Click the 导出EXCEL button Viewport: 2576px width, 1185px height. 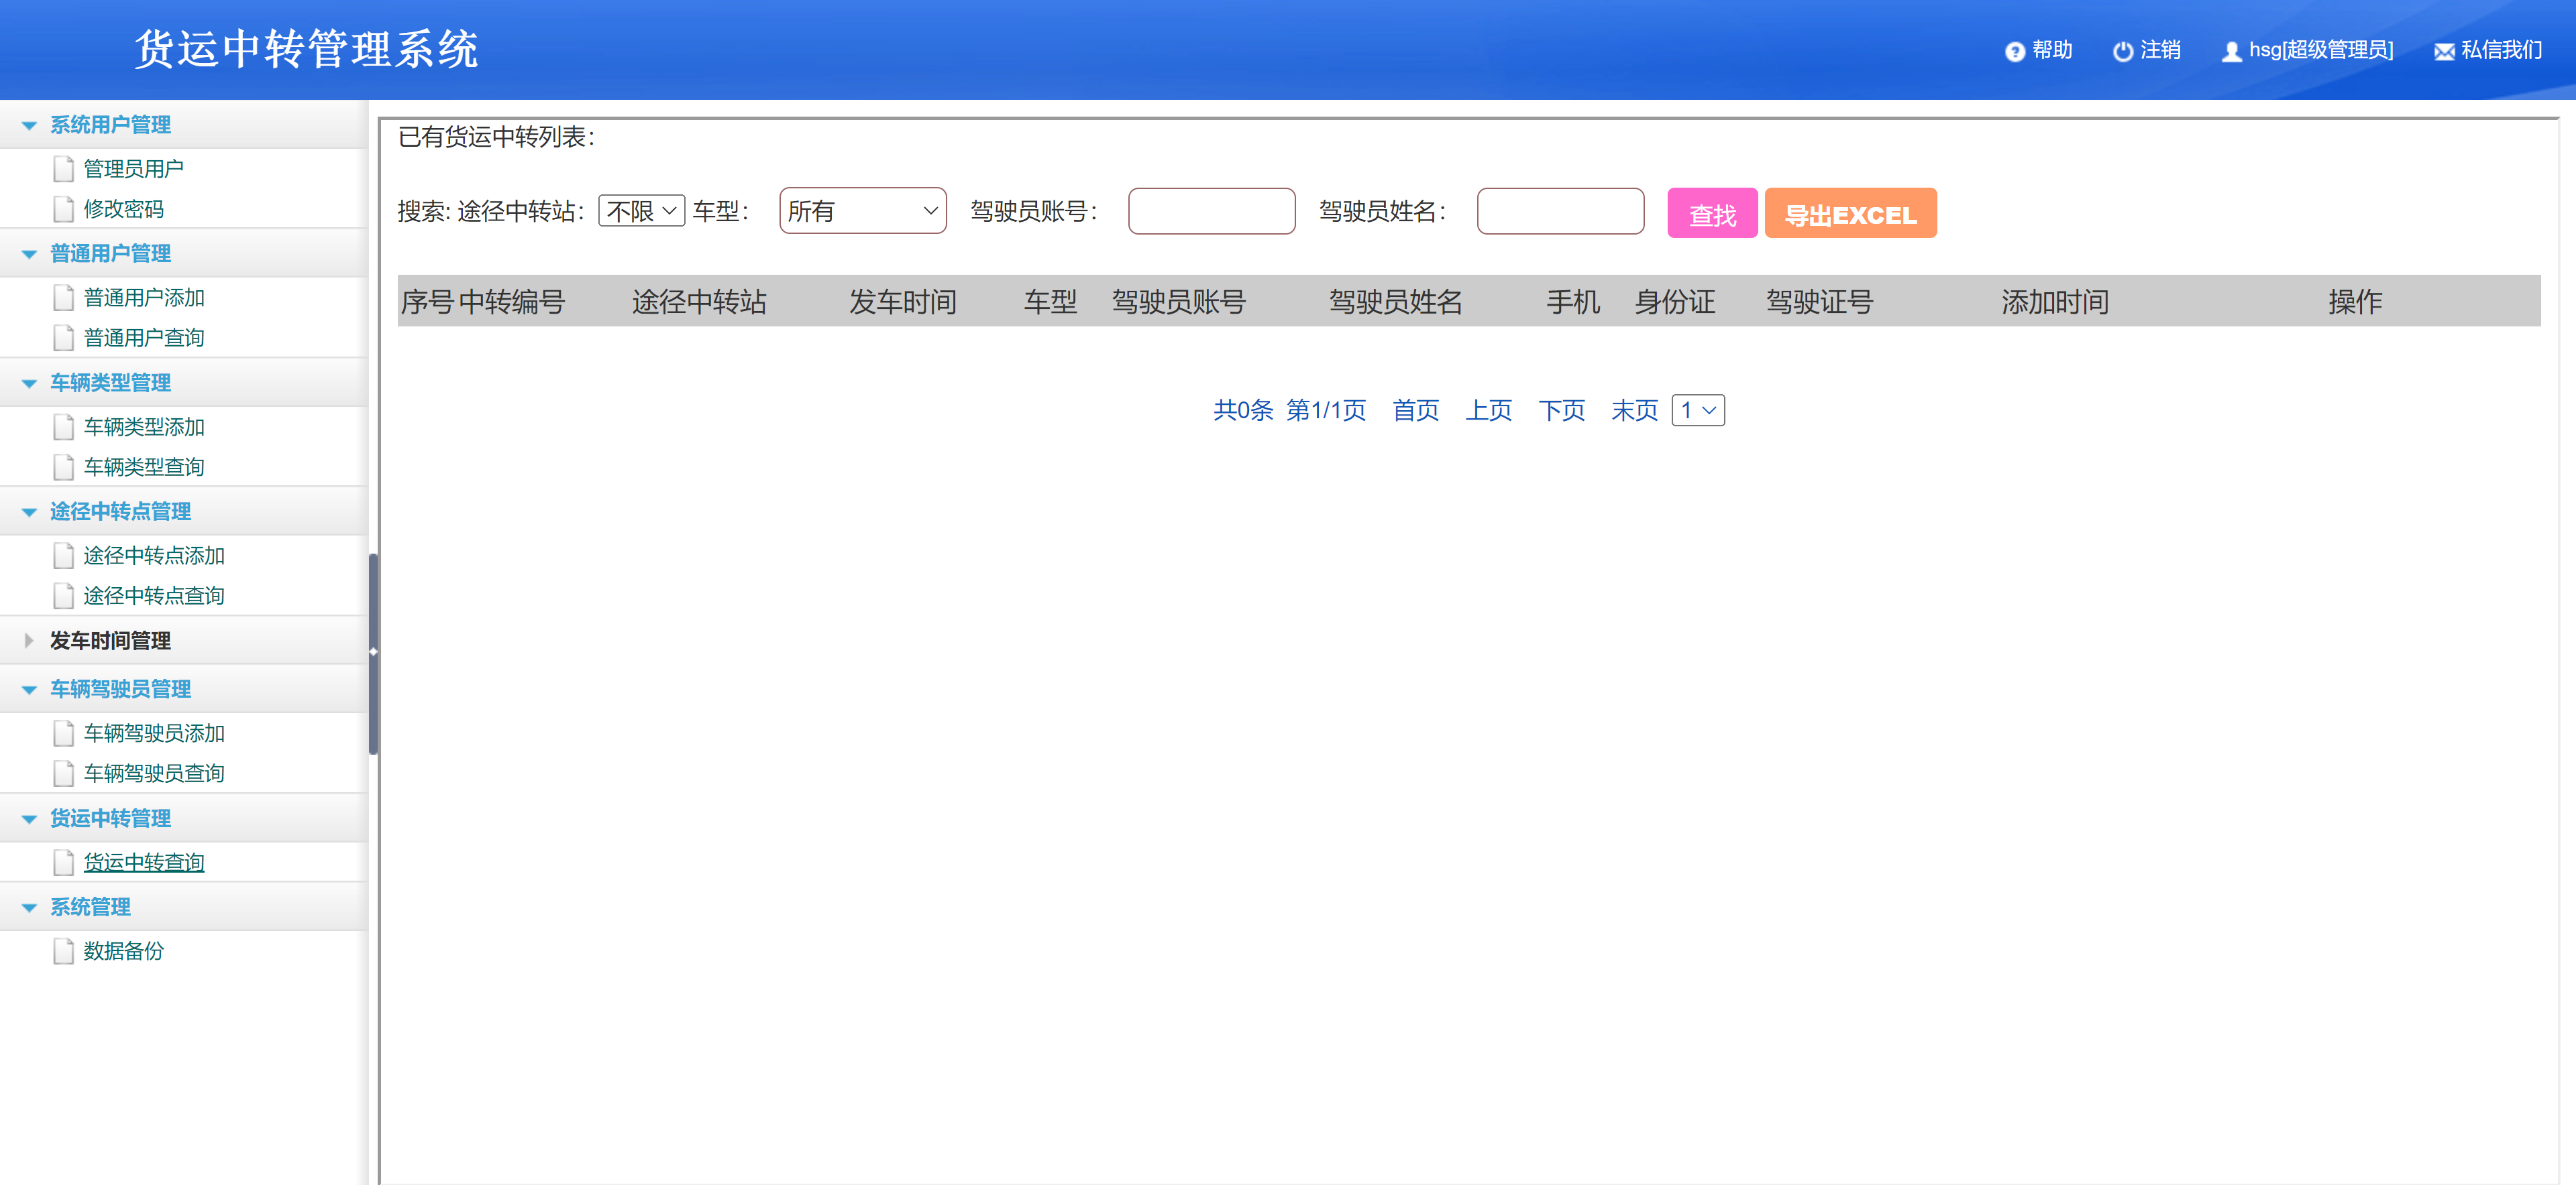(1850, 214)
